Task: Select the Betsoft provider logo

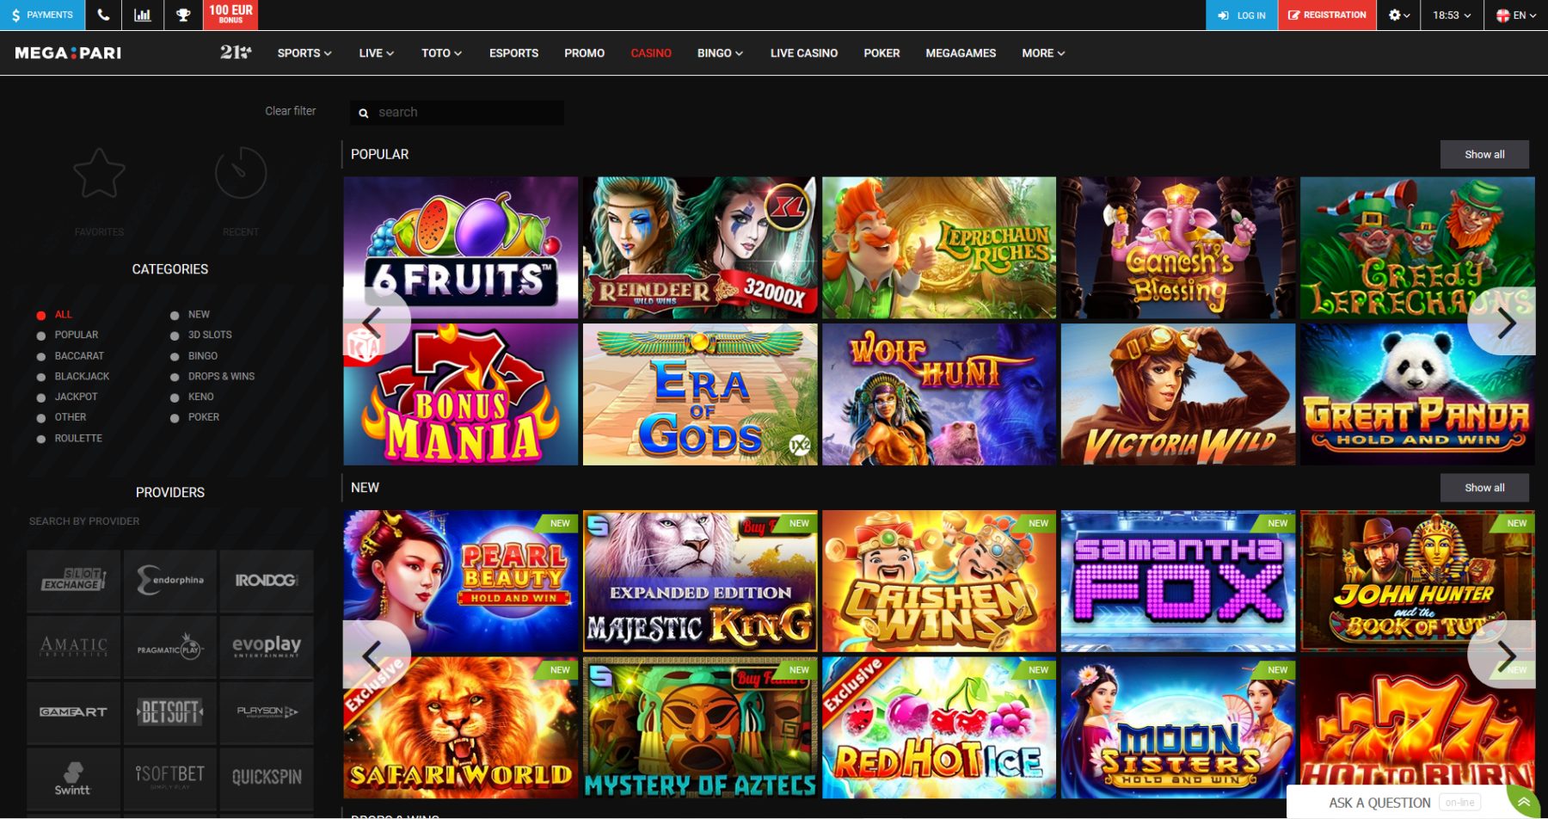Action: 170,711
